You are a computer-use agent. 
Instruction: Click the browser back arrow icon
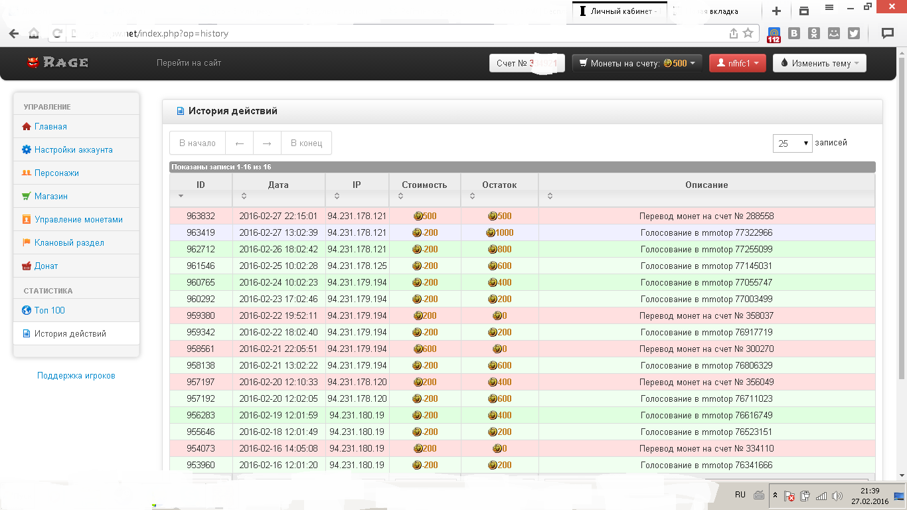14,33
